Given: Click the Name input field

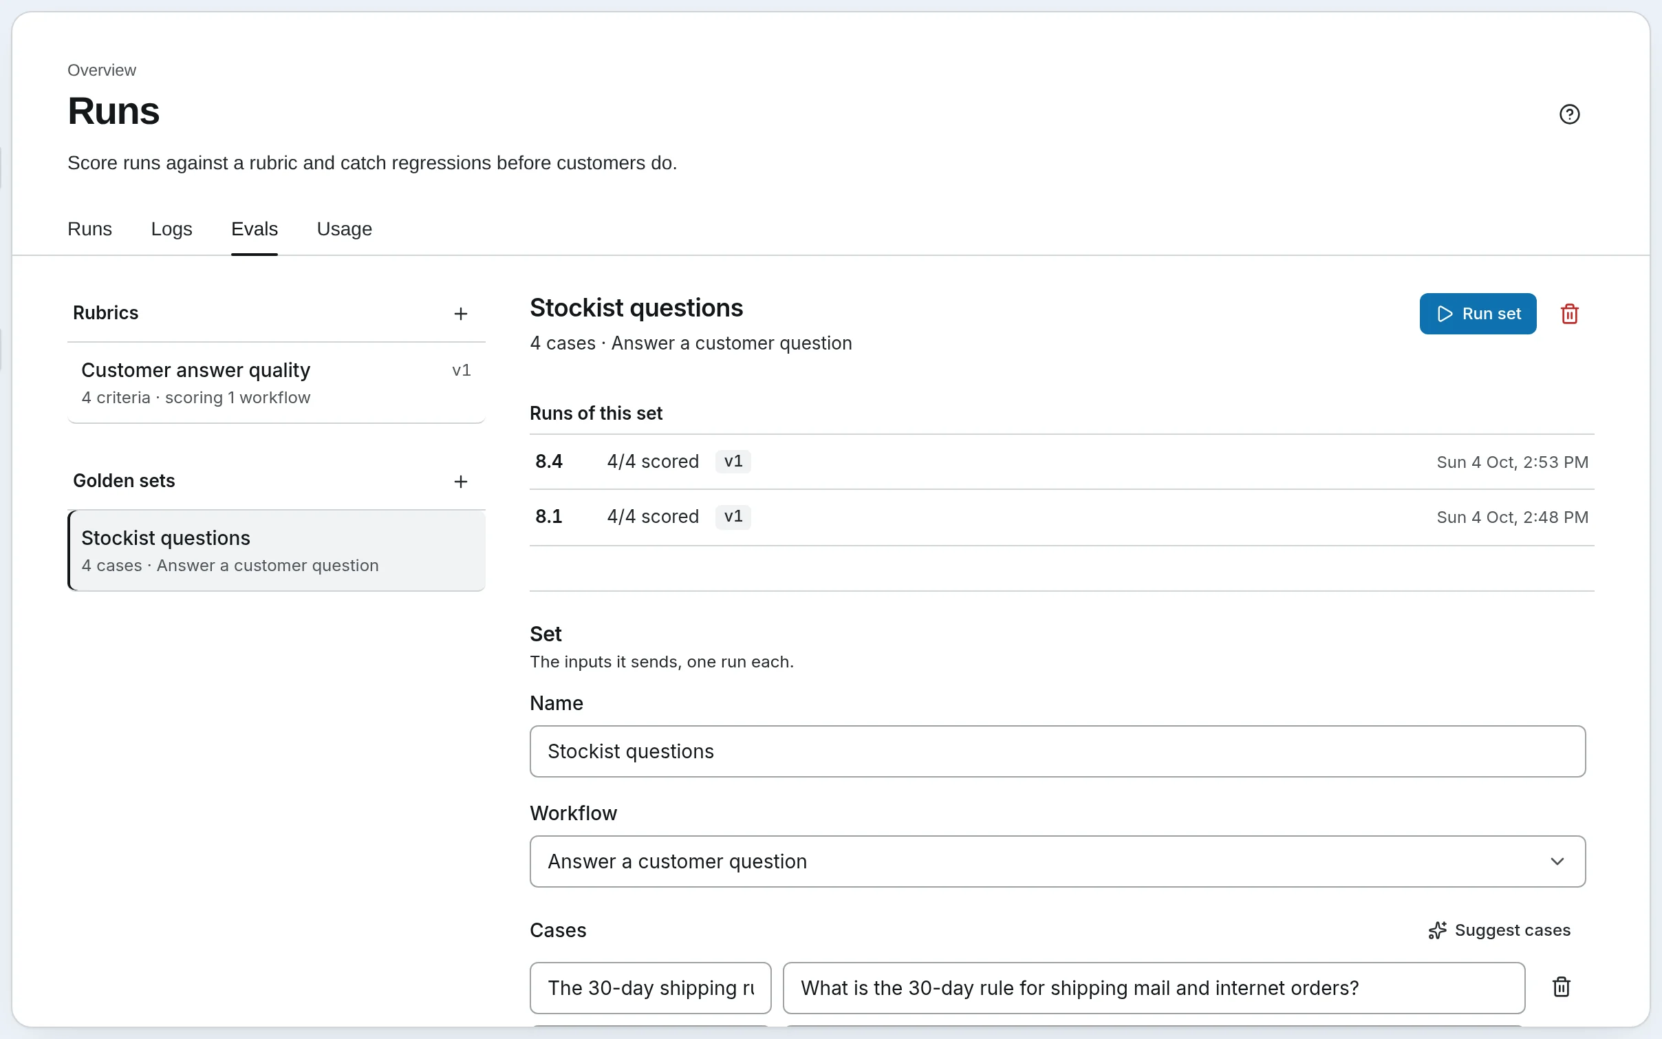Looking at the screenshot, I should click(x=1057, y=751).
